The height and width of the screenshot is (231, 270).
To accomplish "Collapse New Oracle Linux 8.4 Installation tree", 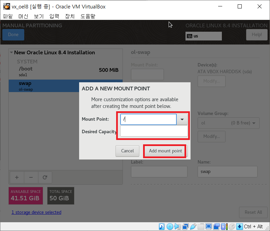I will 11,52.
